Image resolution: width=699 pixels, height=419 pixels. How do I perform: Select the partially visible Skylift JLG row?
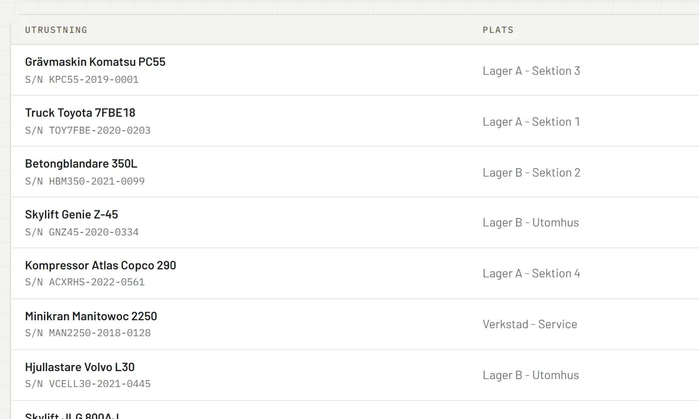(x=355, y=410)
